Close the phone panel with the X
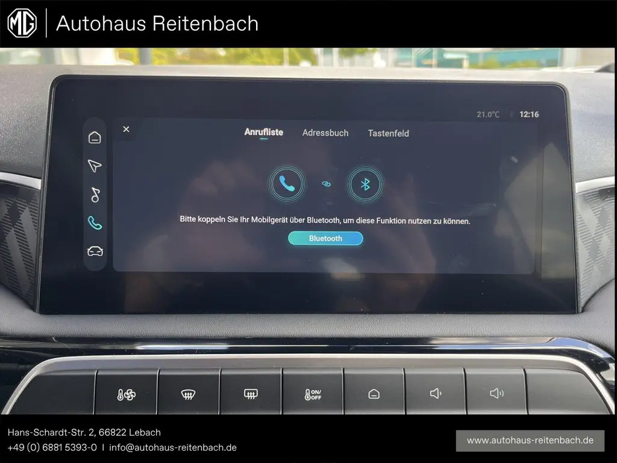 [126, 129]
